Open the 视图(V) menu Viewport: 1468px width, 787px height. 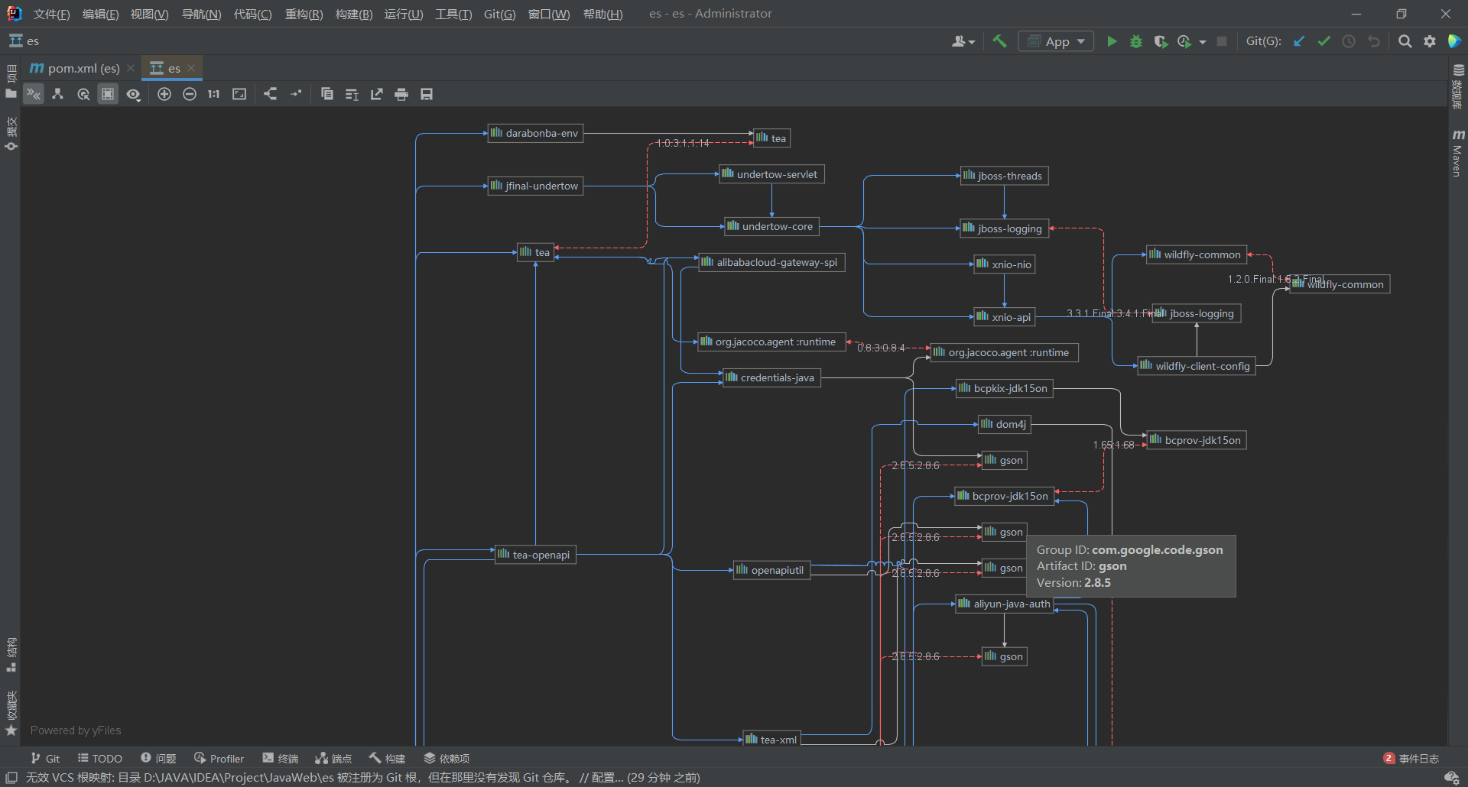click(x=149, y=14)
